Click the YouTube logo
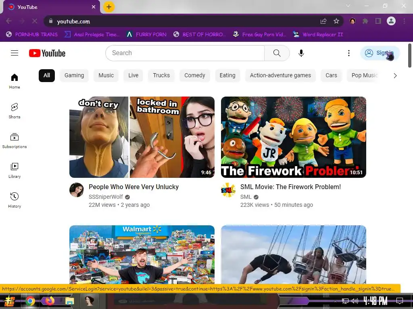 click(47, 53)
